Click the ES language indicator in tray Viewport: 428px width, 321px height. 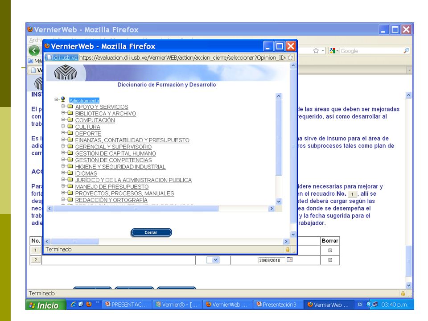coord(360,304)
